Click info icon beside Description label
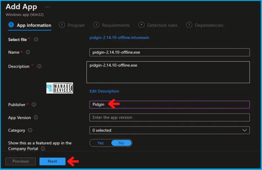Screen dimensions: 262x170 39,66
